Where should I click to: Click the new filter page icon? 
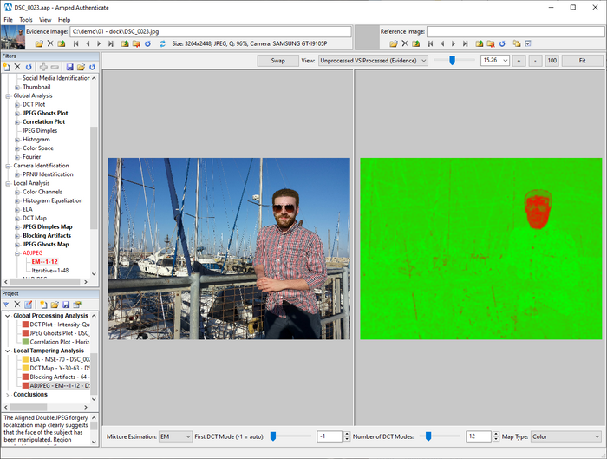[7, 67]
